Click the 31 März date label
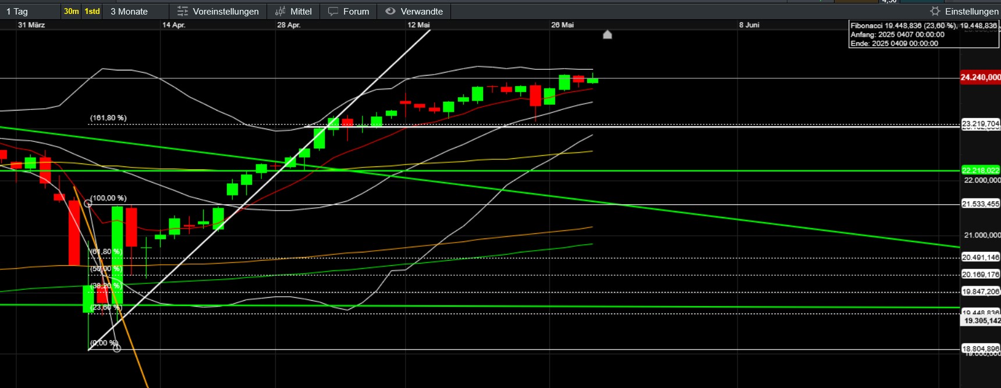This screenshot has height=388, width=1001. click(x=31, y=25)
